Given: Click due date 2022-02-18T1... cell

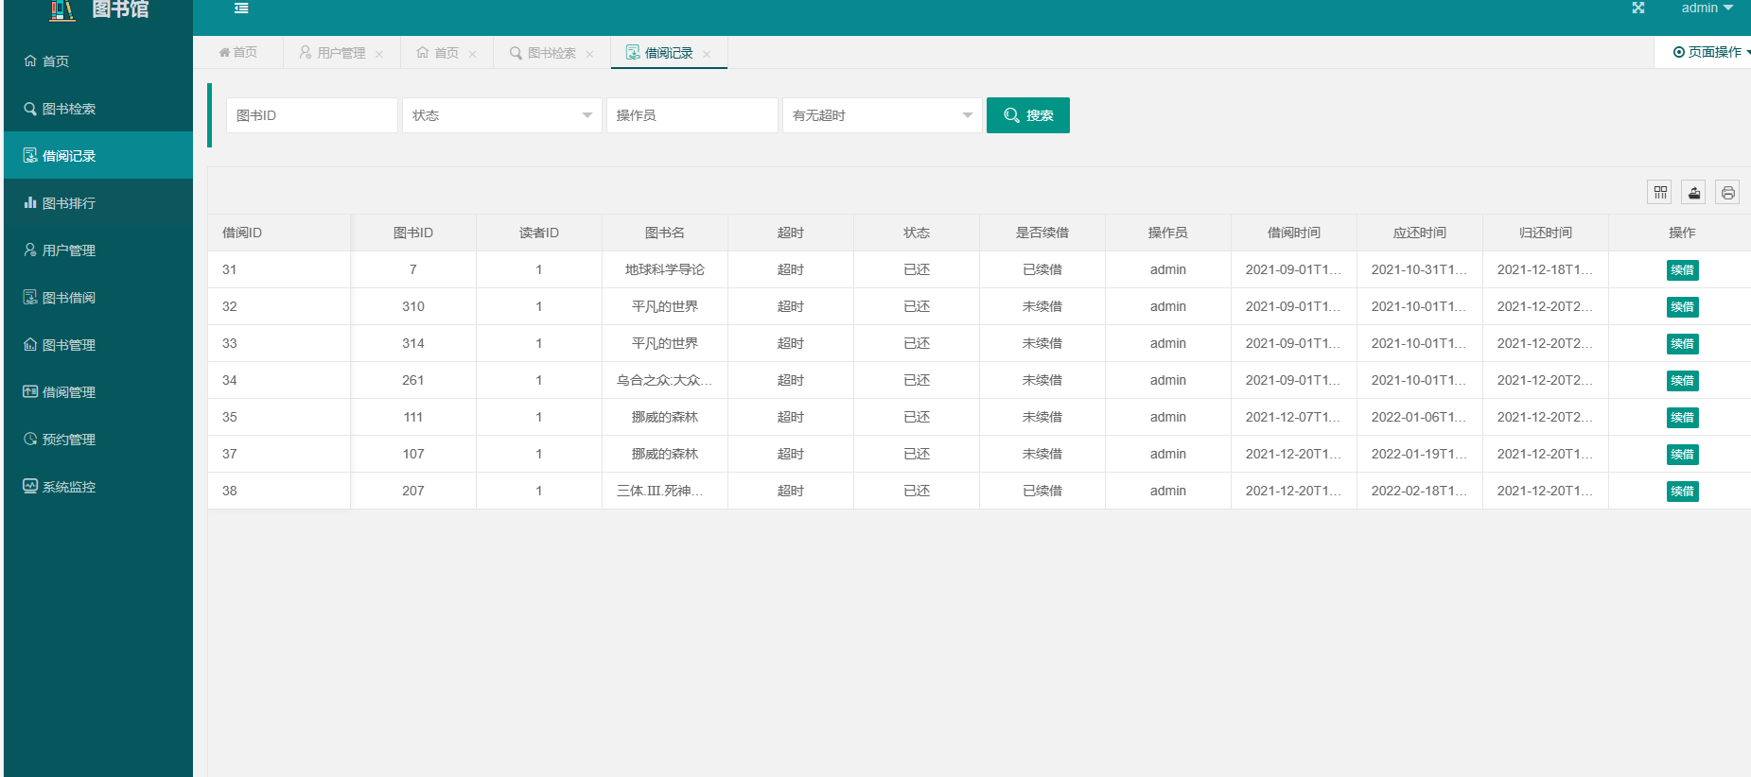Looking at the screenshot, I should coord(1420,491).
